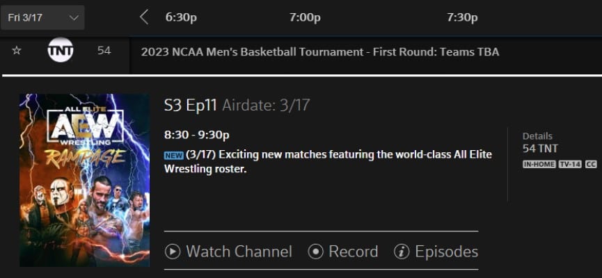602x278 pixels.
Task: Select the 7:30p time slot header
Action: tap(462, 17)
